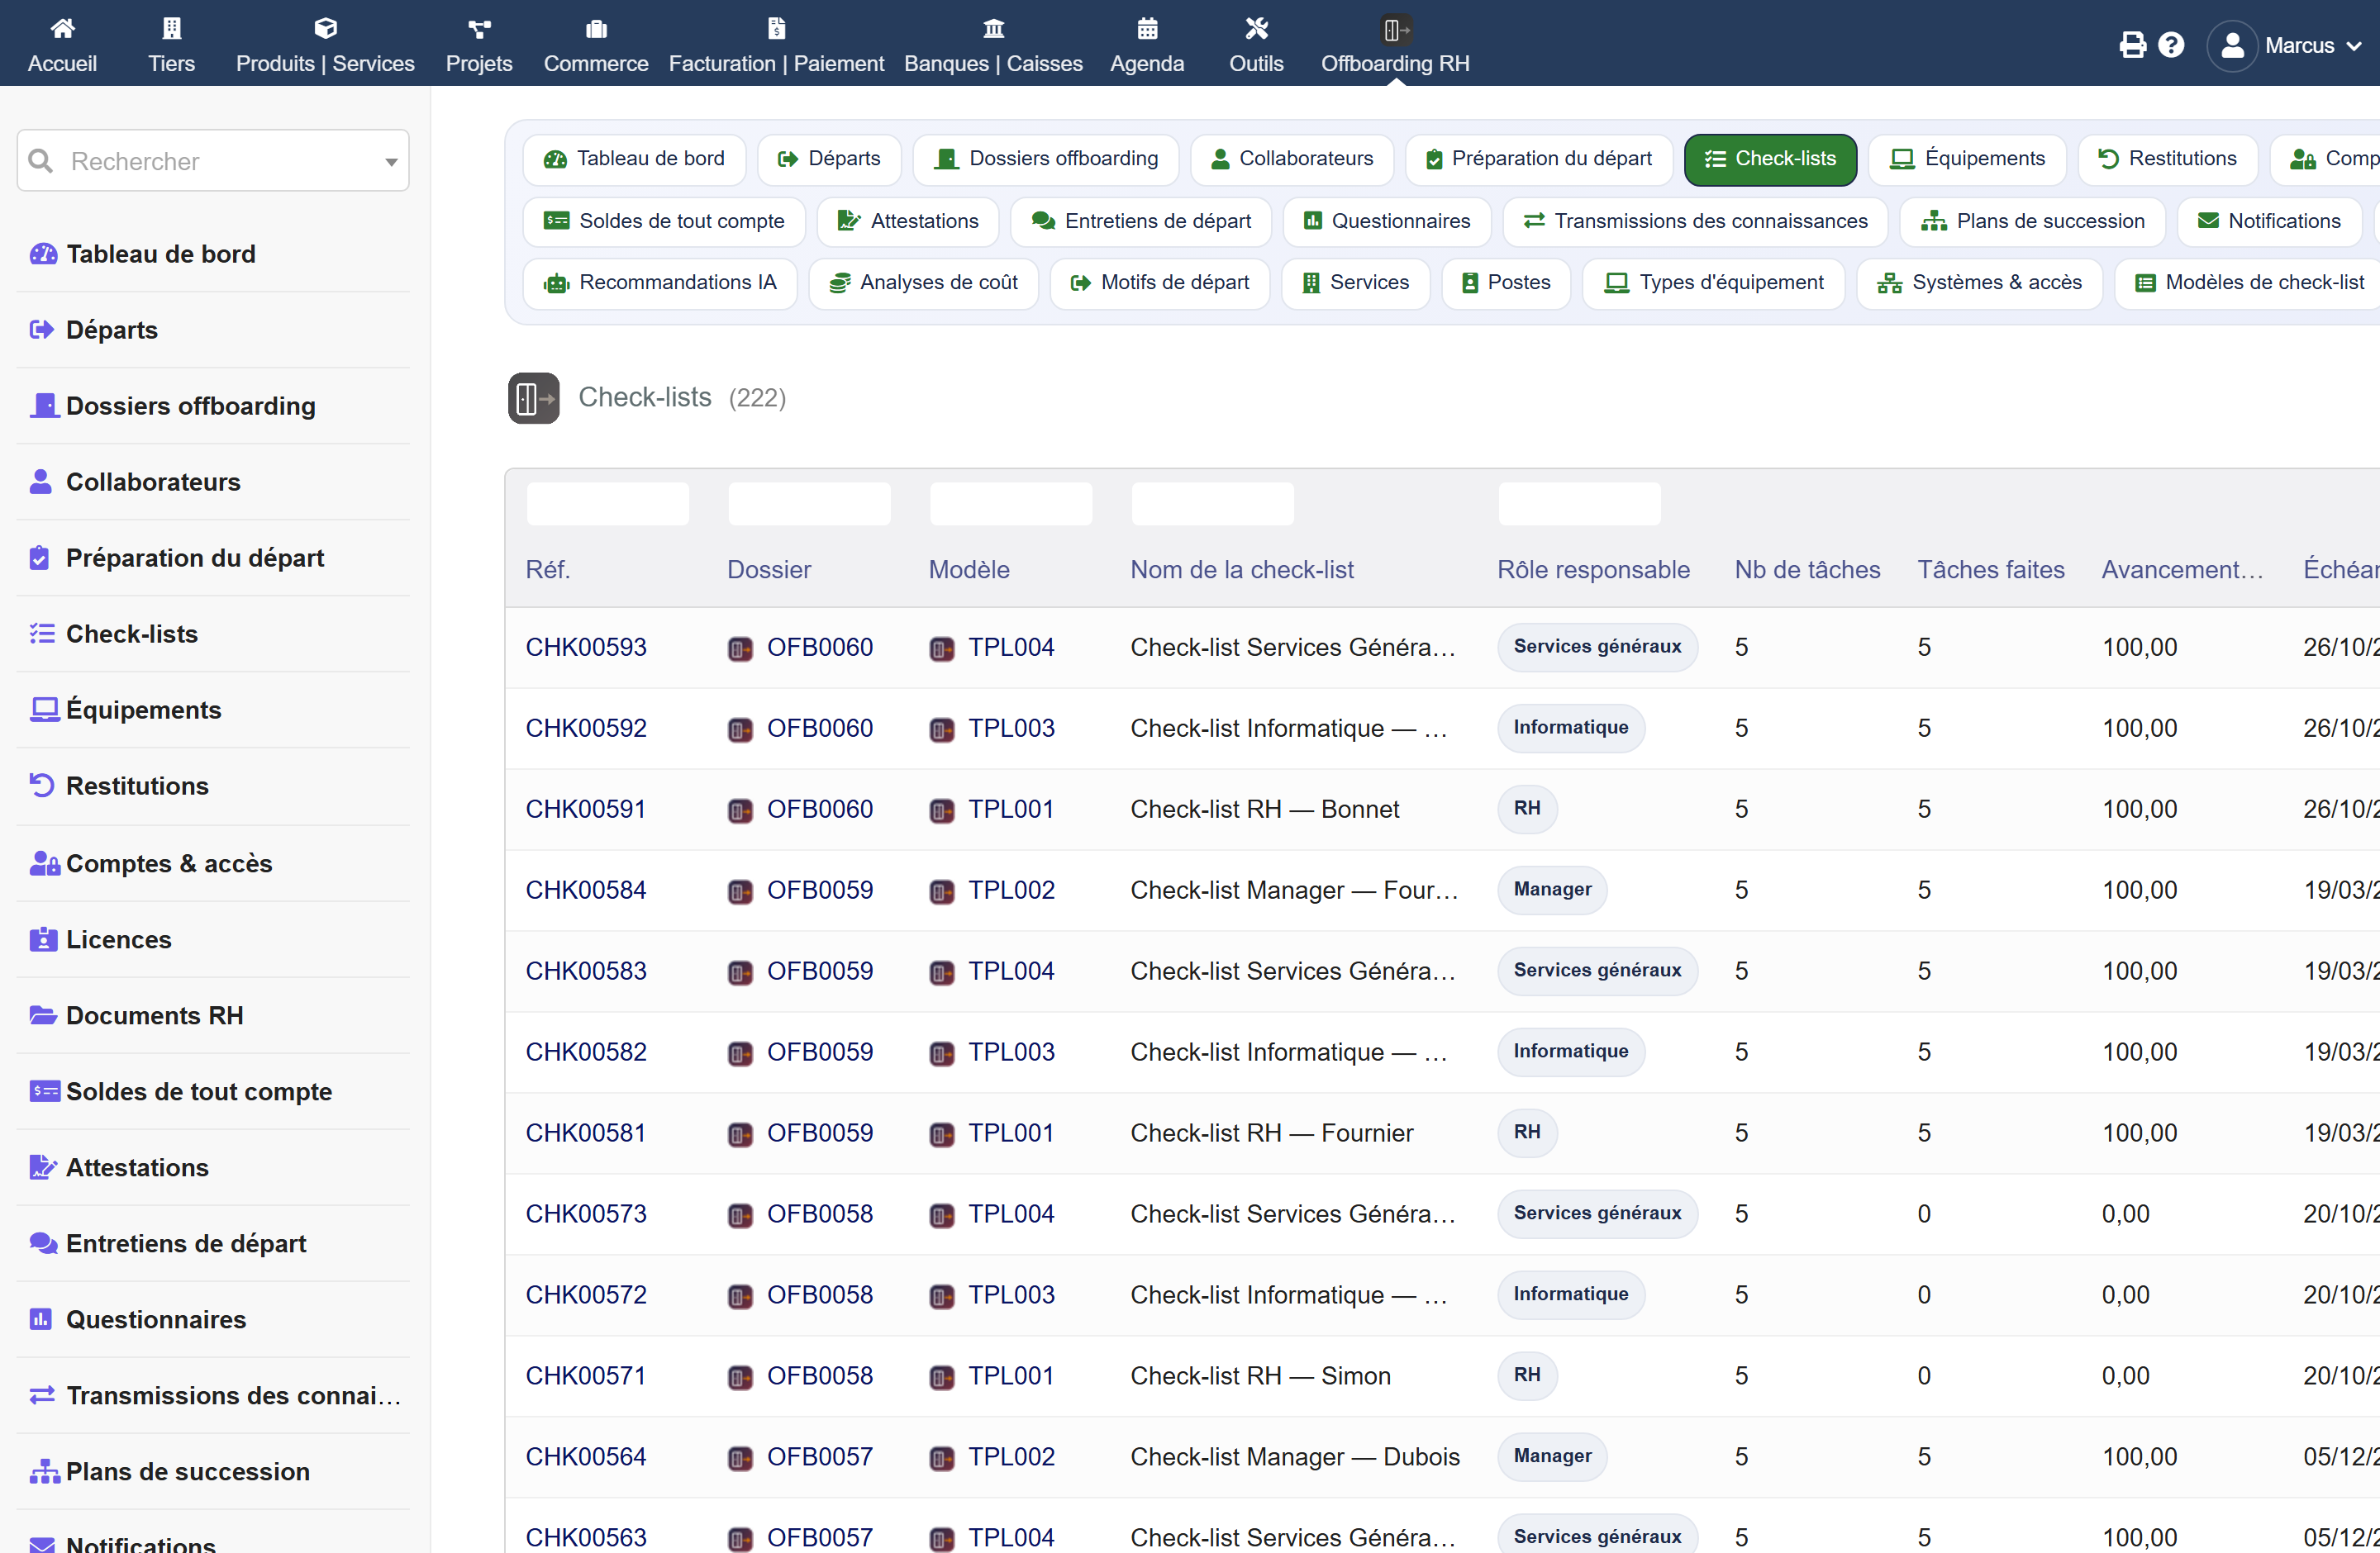Click the Rôle responsable filter field

1579,504
